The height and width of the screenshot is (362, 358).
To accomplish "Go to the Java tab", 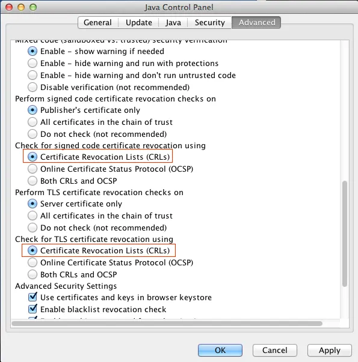I will 173,22.
